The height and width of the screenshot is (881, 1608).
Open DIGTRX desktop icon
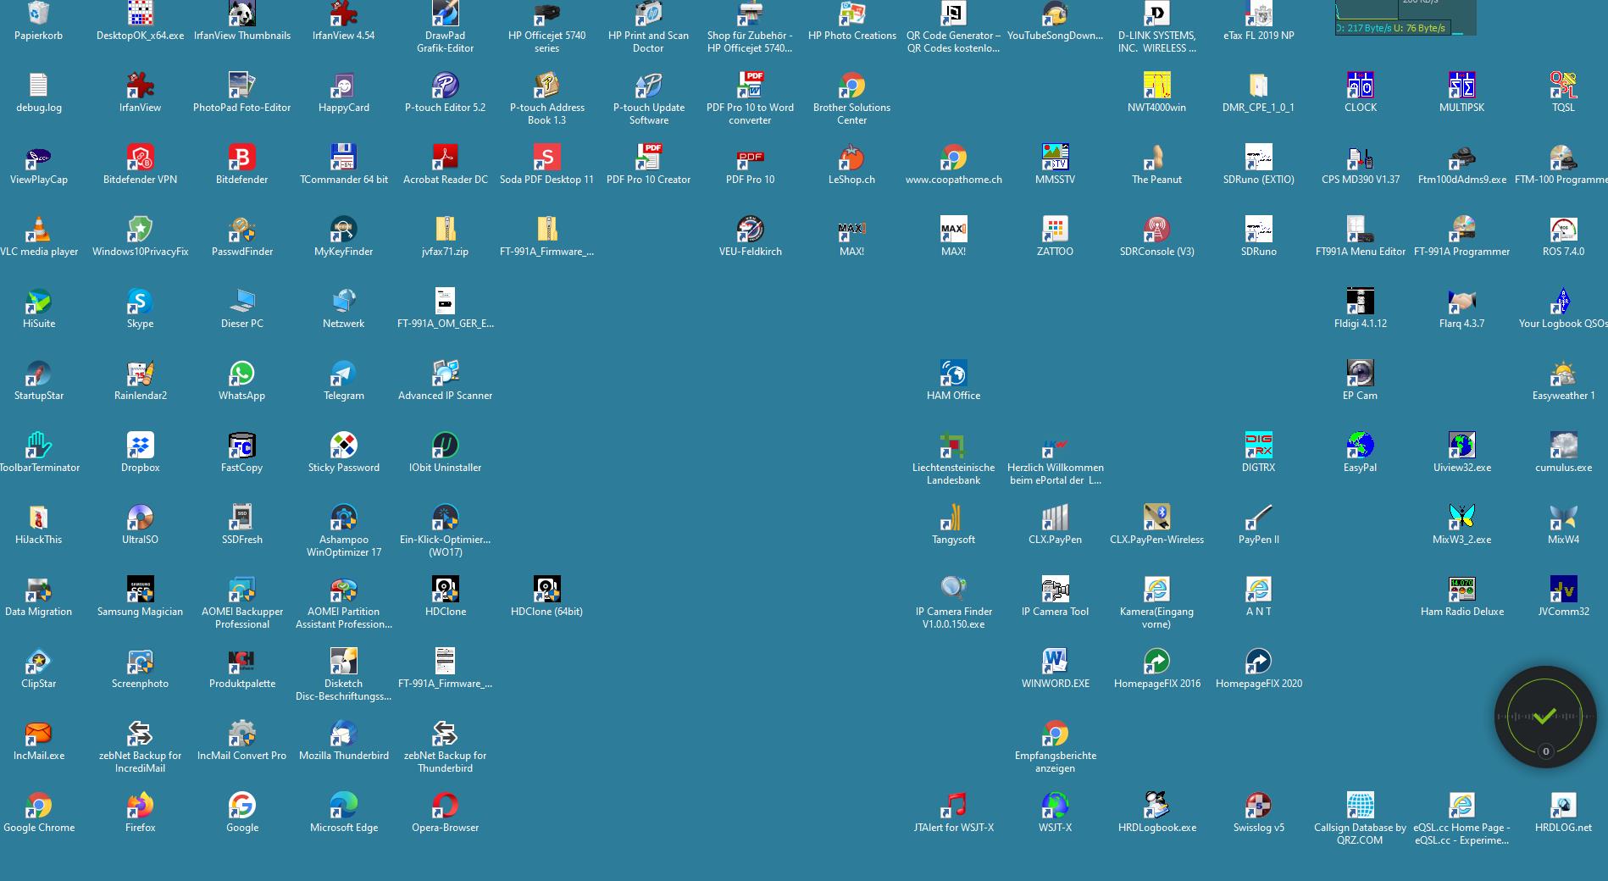(1259, 446)
